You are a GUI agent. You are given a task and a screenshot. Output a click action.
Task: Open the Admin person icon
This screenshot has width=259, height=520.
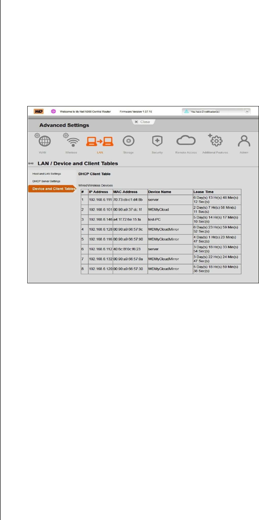[x=244, y=141]
